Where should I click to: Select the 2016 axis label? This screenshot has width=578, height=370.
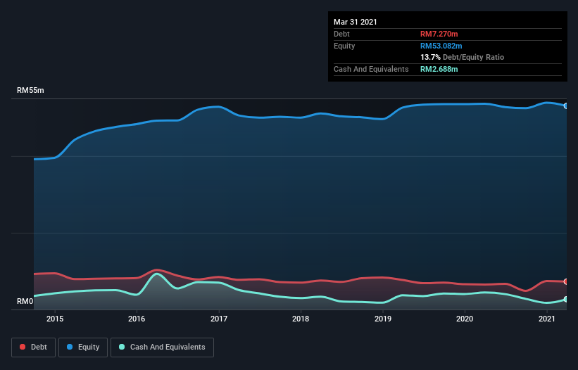(x=137, y=319)
